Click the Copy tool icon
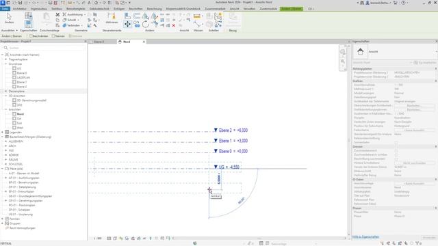438x246 pixels. pos(137,25)
